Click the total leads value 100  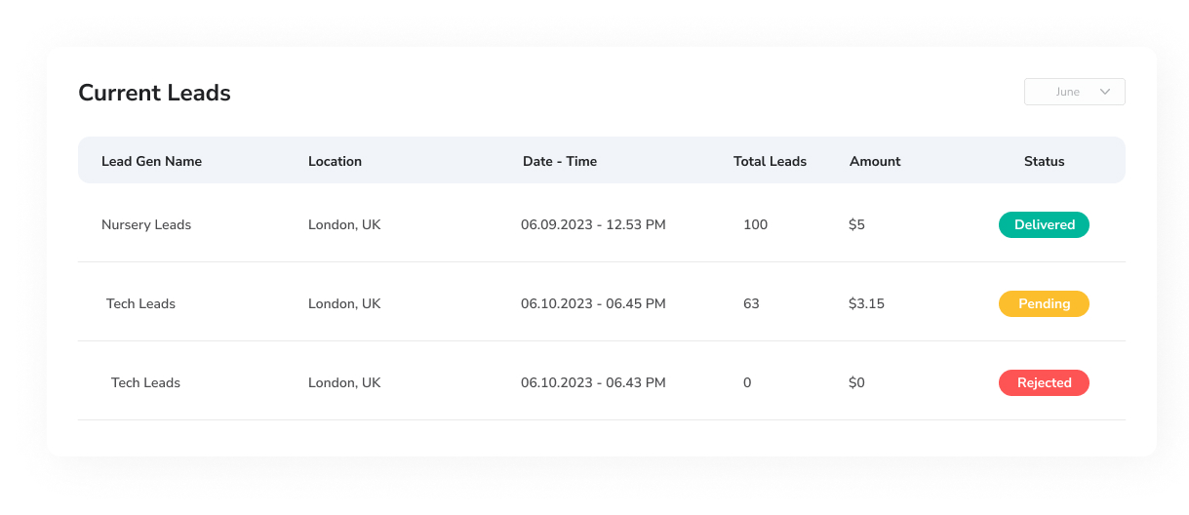point(755,225)
